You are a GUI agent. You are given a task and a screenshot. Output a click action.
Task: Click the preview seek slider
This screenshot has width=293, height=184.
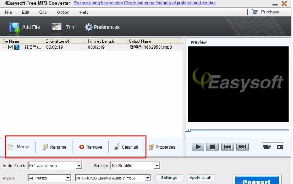coord(238,130)
